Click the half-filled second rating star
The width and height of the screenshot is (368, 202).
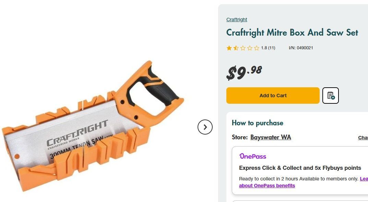point(236,48)
